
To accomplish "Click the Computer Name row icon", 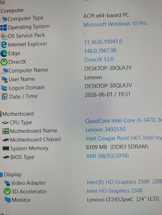I will point(5,71).
